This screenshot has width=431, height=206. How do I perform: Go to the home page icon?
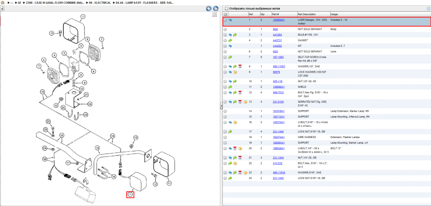tap(3, 3)
